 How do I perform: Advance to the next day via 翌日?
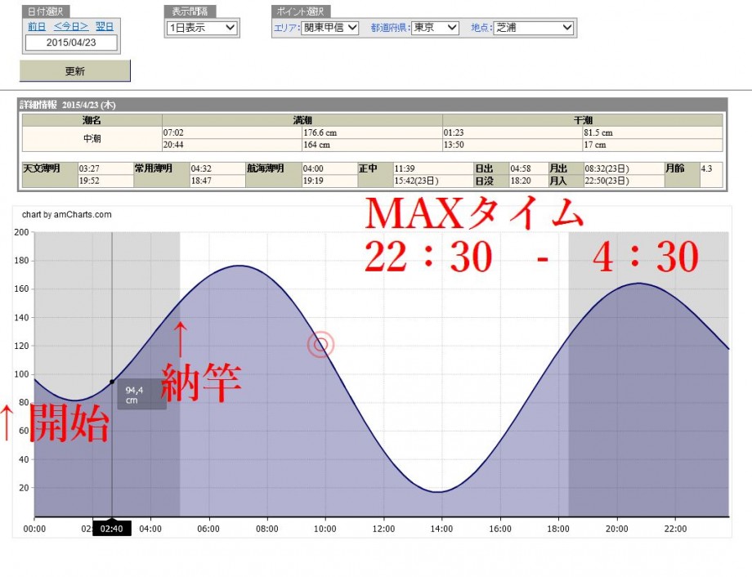(105, 27)
